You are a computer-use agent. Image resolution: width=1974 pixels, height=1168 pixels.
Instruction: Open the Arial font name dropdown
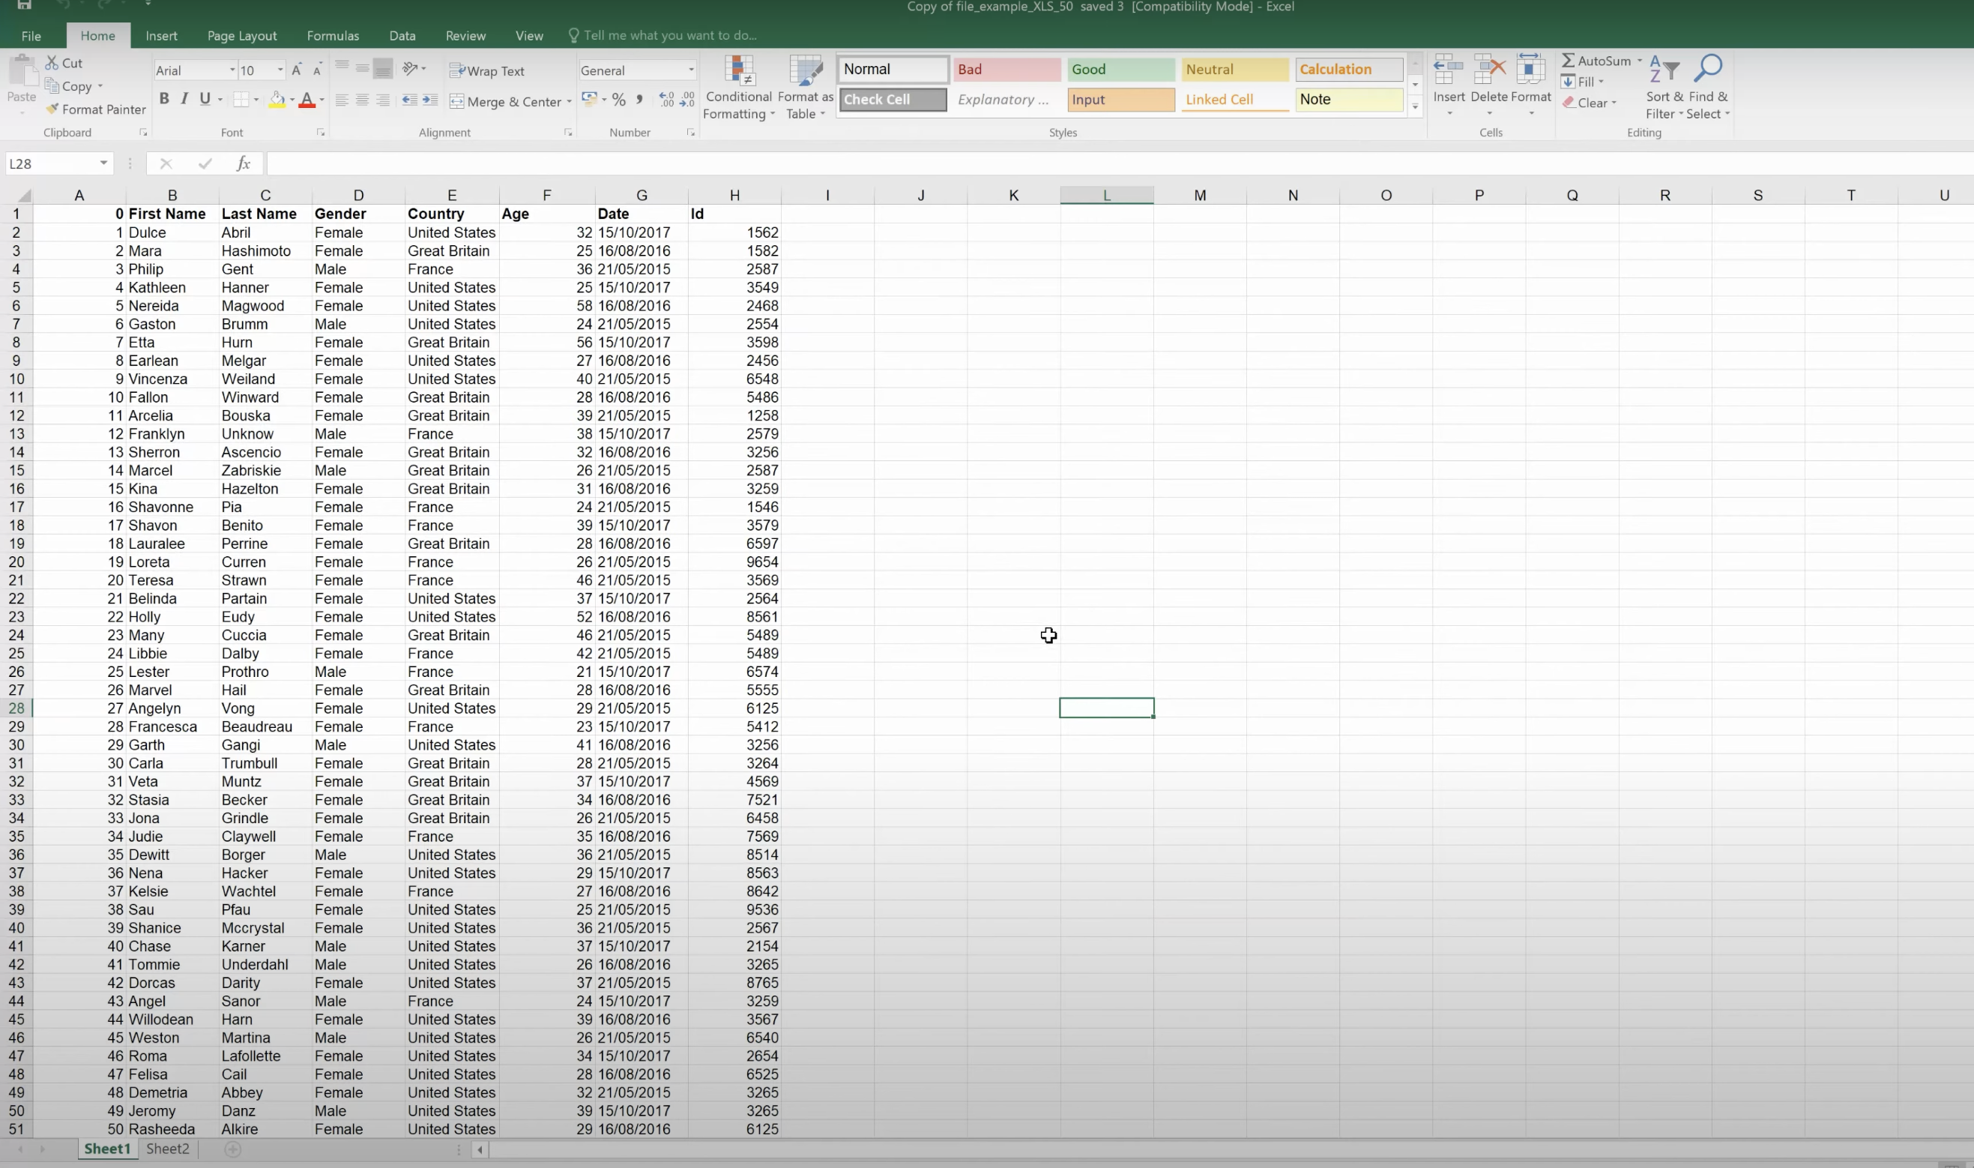232,70
